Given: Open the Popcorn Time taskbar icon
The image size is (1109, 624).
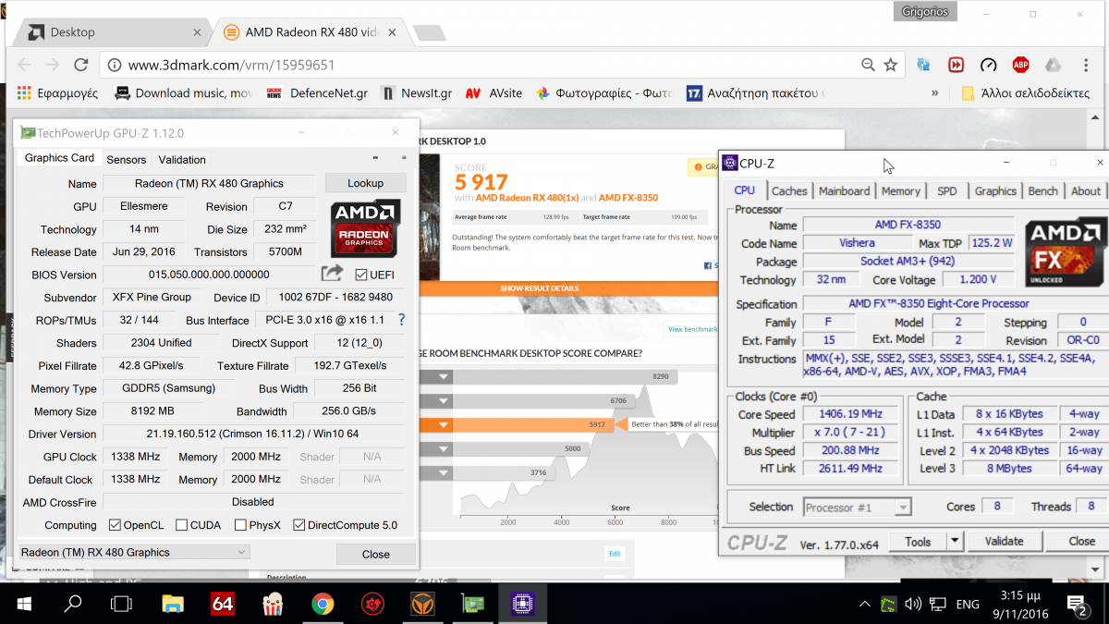Looking at the screenshot, I should point(273,605).
